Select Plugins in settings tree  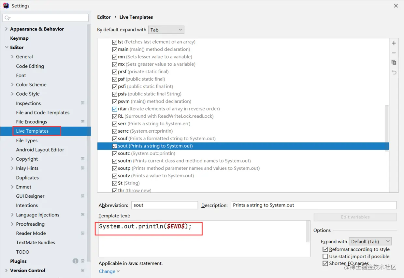[x=18, y=261]
